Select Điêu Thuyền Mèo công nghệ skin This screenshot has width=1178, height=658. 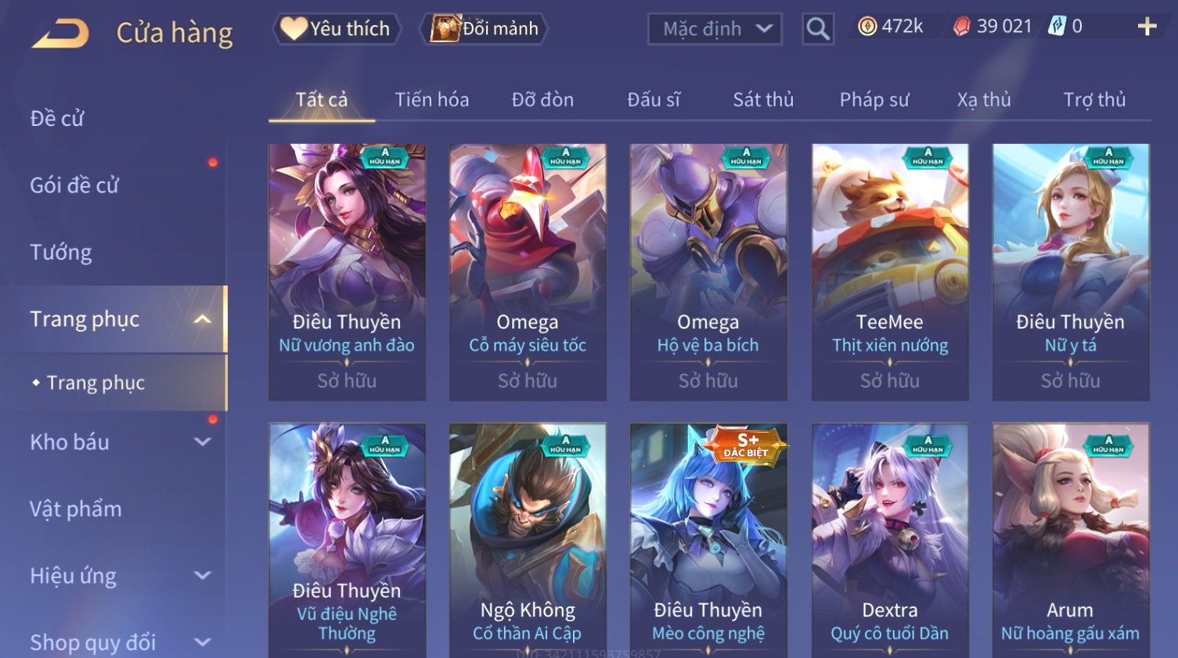click(x=708, y=540)
